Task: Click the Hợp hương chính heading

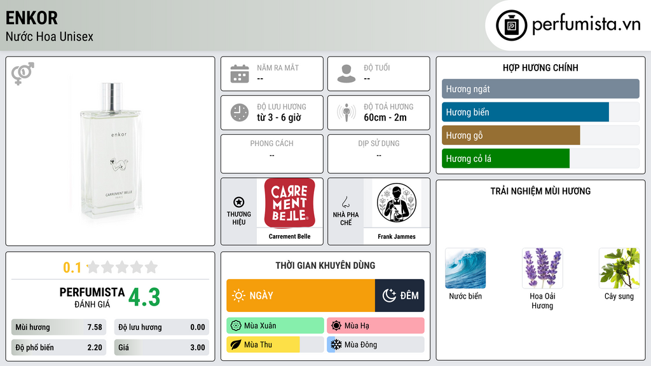Action: [x=540, y=67]
